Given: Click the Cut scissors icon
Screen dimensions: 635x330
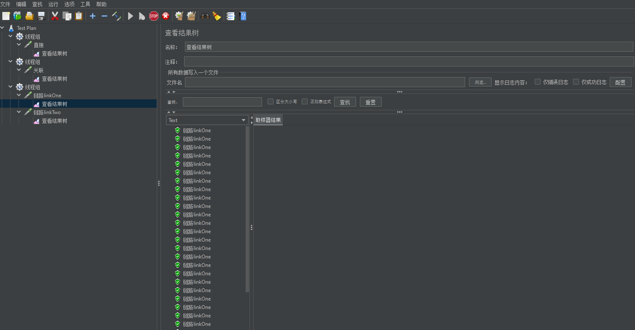Looking at the screenshot, I should (x=55, y=16).
